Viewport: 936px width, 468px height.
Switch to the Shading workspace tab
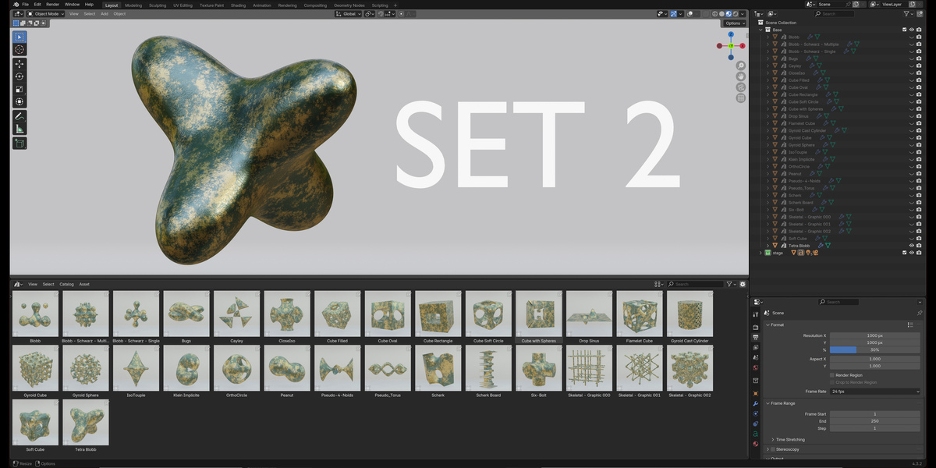[x=237, y=5]
